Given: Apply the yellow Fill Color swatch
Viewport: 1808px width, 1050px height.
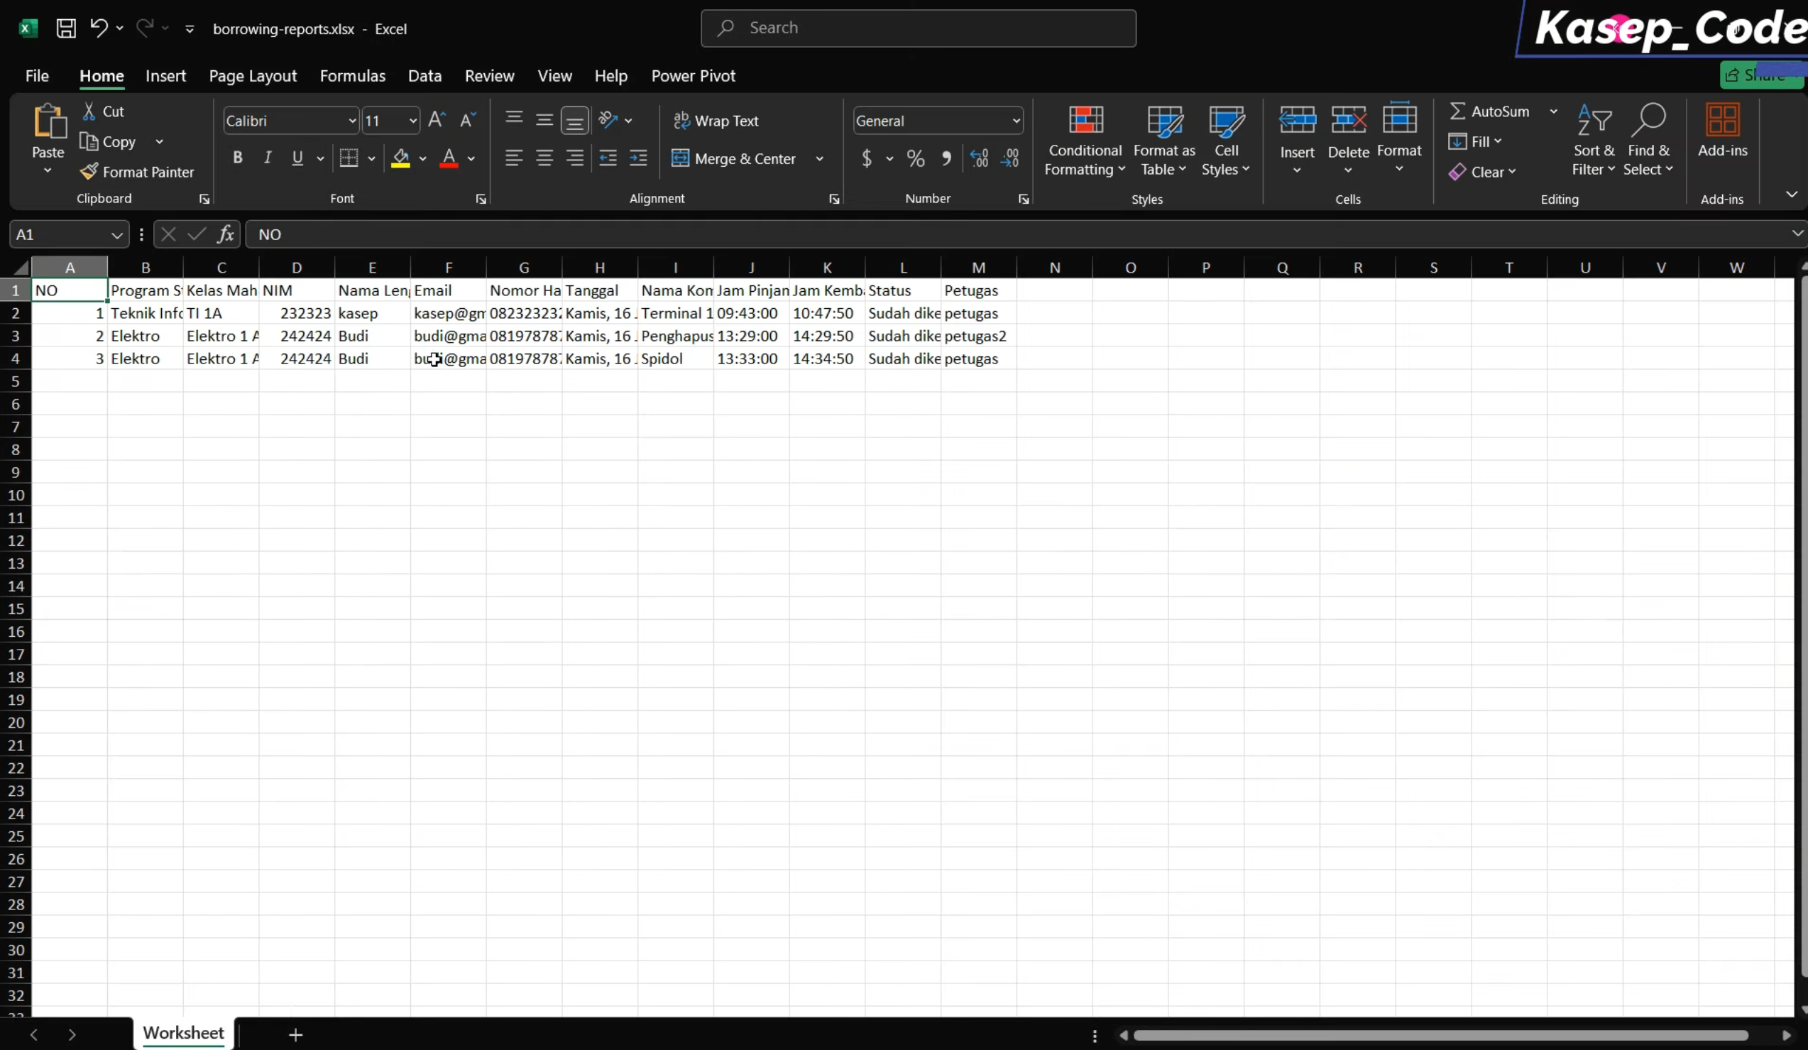Looking at the screenshot, I should 400,158.
